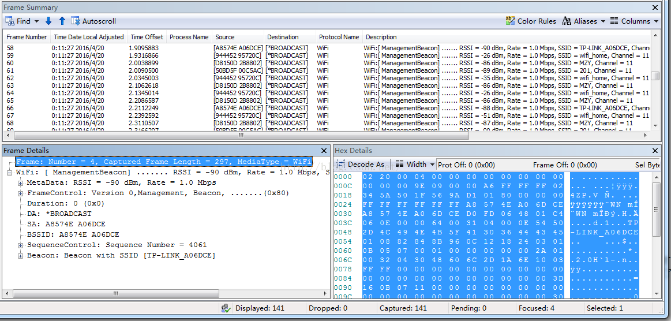Screen dimensions: 671x321
Task: Select the BSSID: A8574E A06DCE item
Action: pyautogui.click(x=73, y=234)
